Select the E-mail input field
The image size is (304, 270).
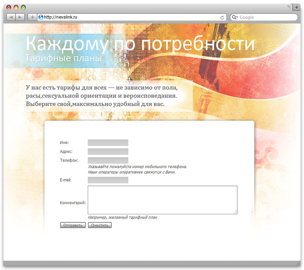click(108, 180)
